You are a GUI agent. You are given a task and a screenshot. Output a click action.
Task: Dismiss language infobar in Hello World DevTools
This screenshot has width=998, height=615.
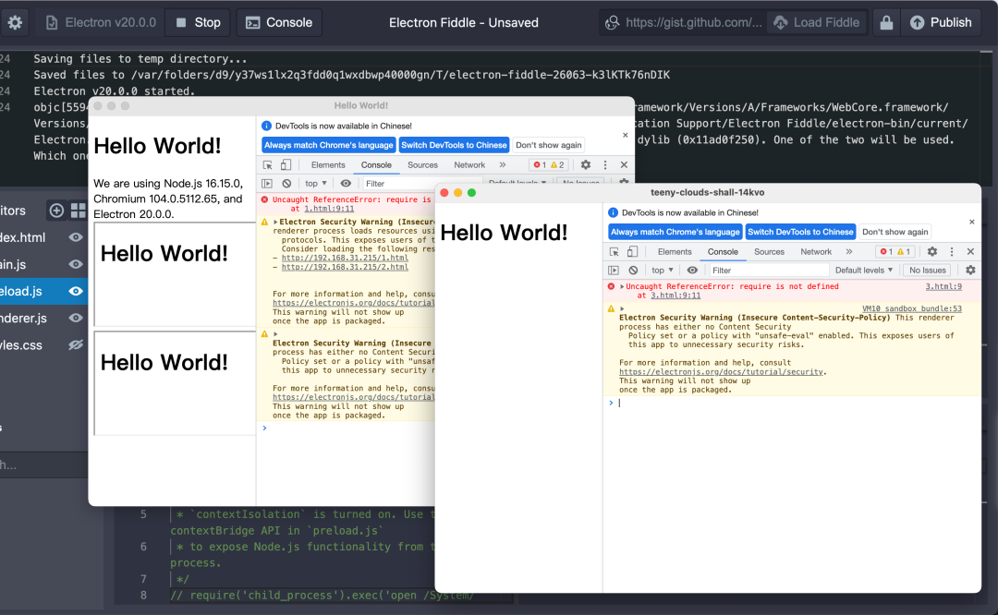pos(625,135)
